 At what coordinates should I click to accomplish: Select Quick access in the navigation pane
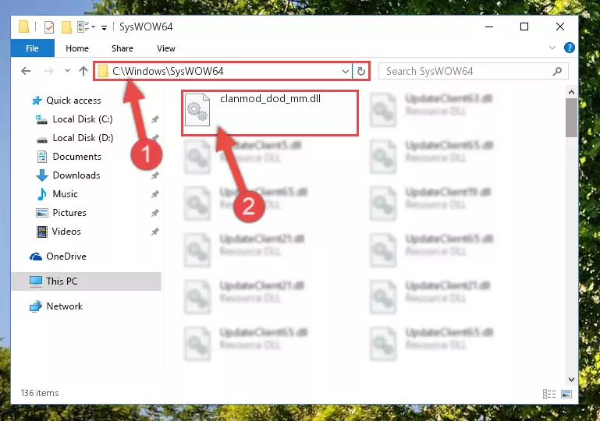pyautogui.click(x=73, y=101)
